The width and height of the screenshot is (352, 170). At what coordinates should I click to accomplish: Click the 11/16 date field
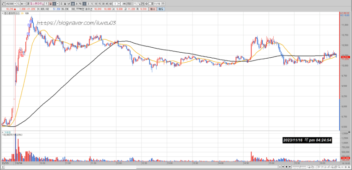pyautogui.click(x=157, y=4)
